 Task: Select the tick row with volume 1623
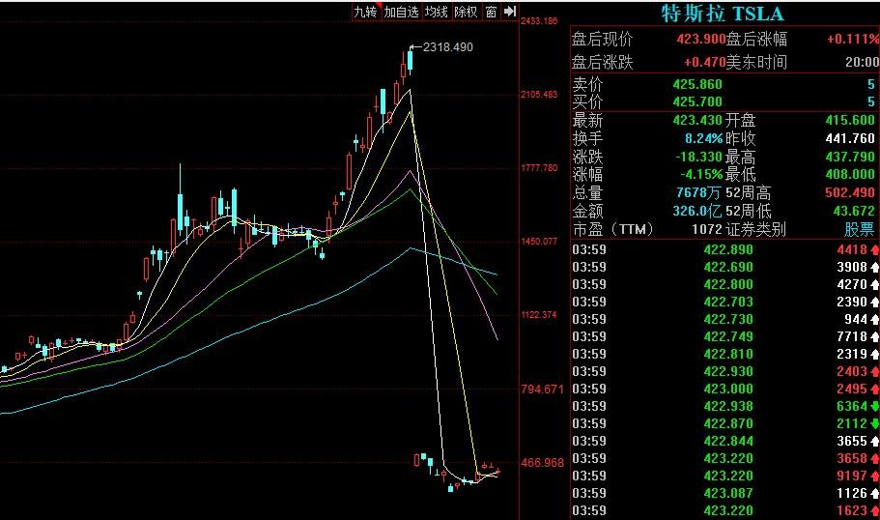point(725,510)
